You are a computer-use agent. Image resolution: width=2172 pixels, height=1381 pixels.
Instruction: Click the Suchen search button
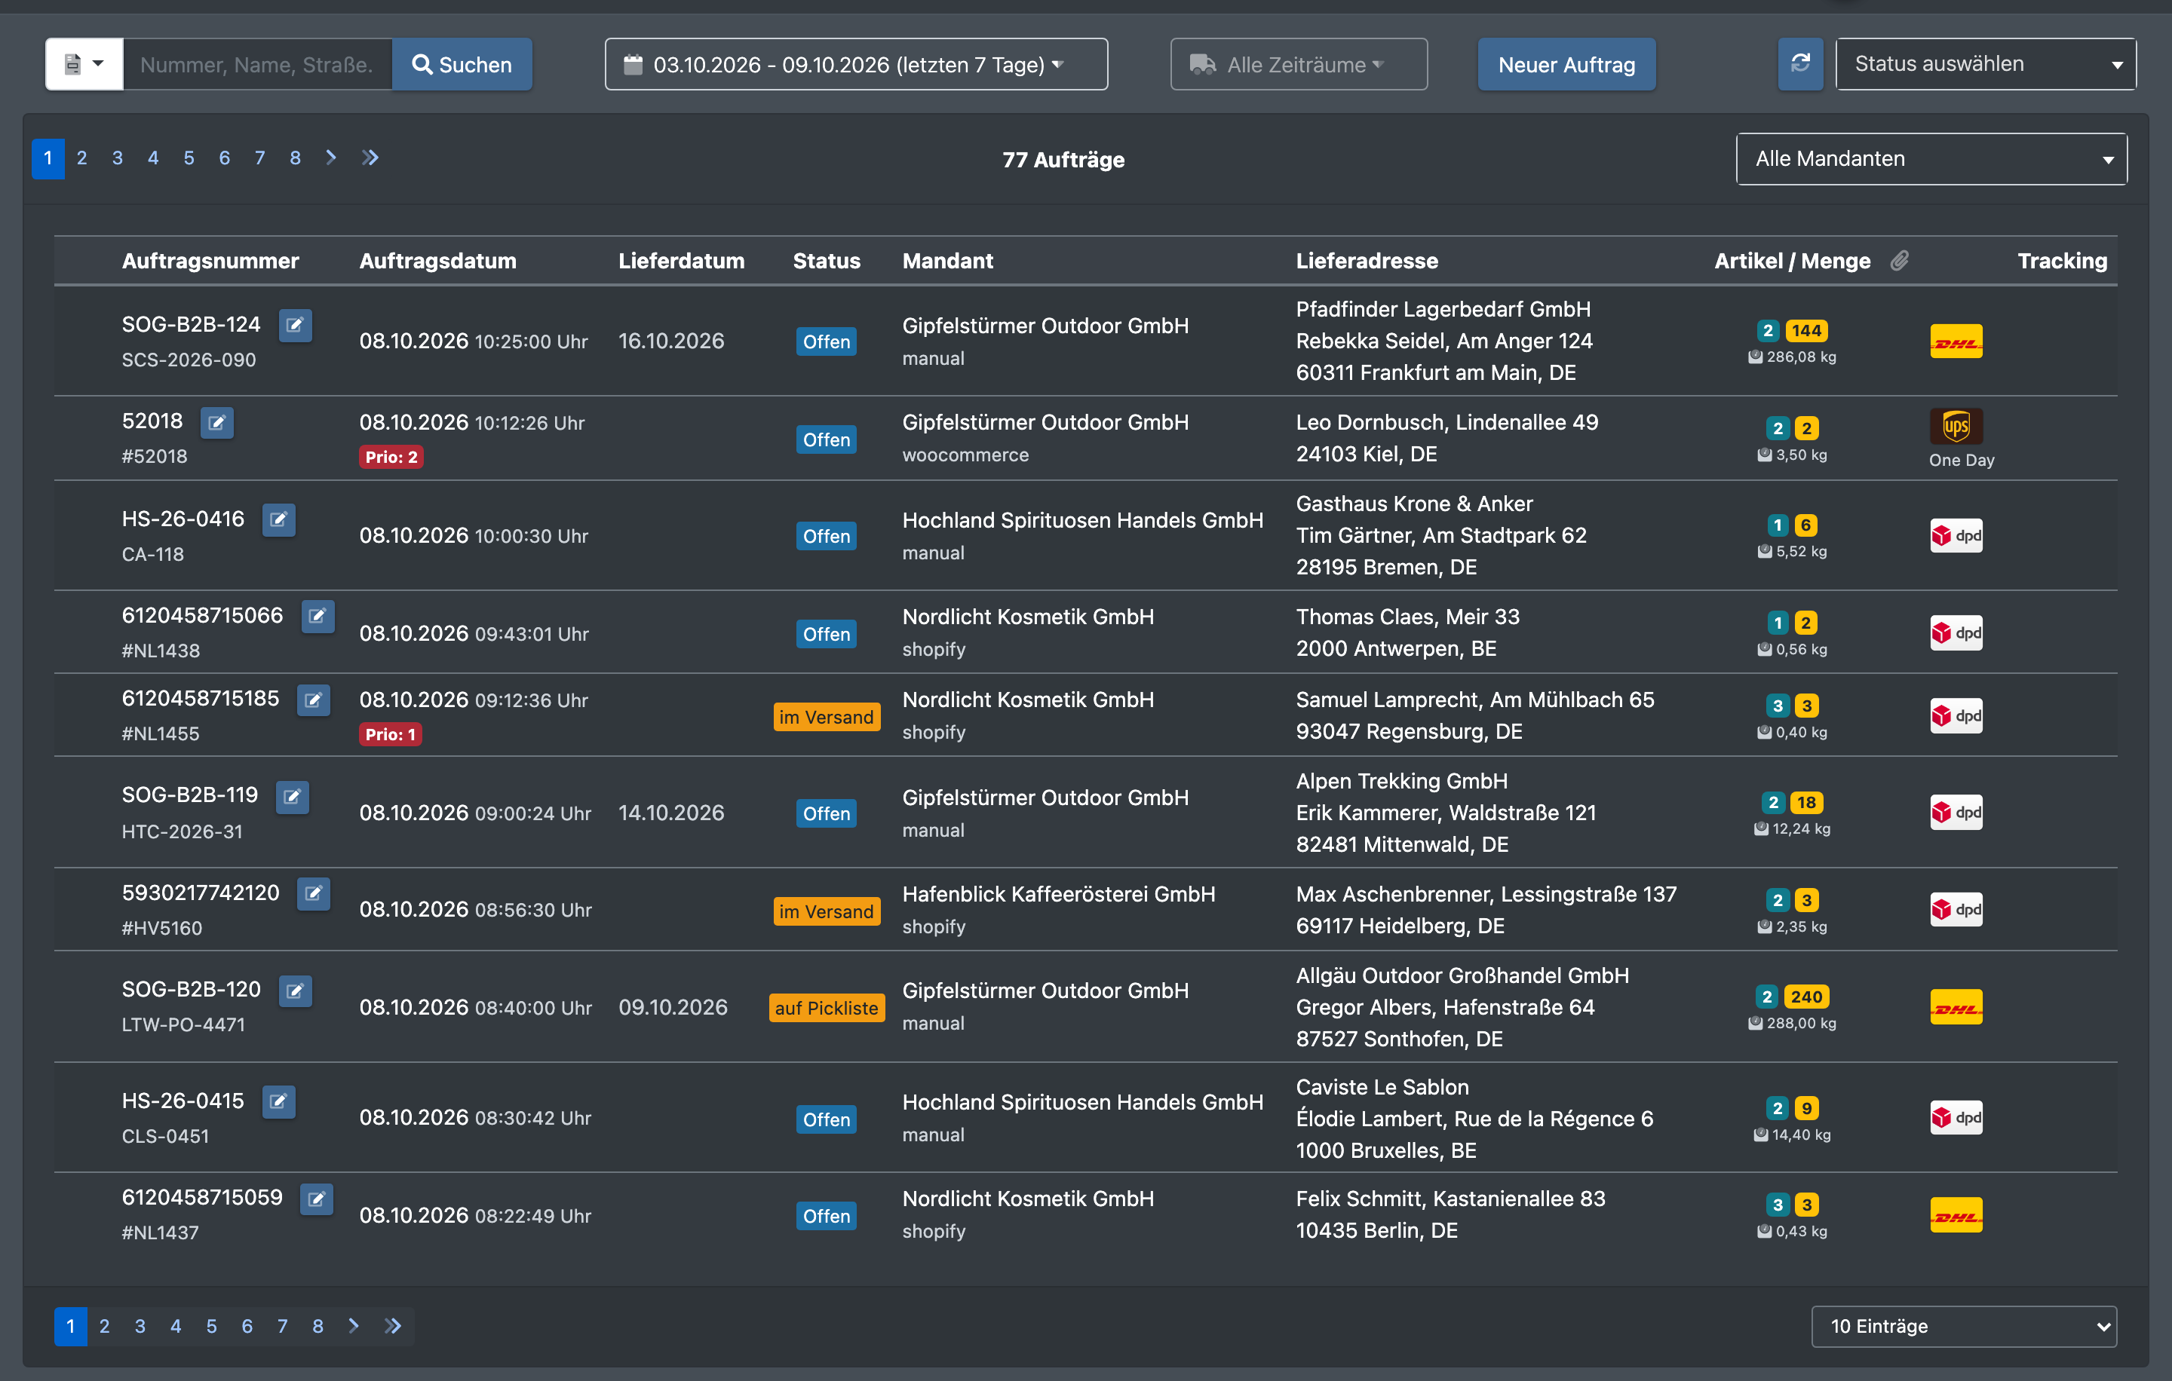click(x=462, y=64)
